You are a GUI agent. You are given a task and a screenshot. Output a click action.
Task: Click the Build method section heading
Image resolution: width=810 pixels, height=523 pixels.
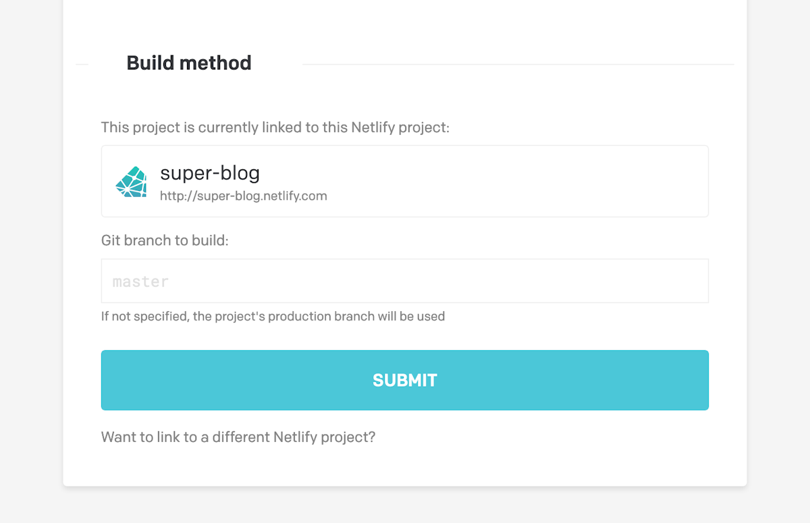[x=189, y=63]
